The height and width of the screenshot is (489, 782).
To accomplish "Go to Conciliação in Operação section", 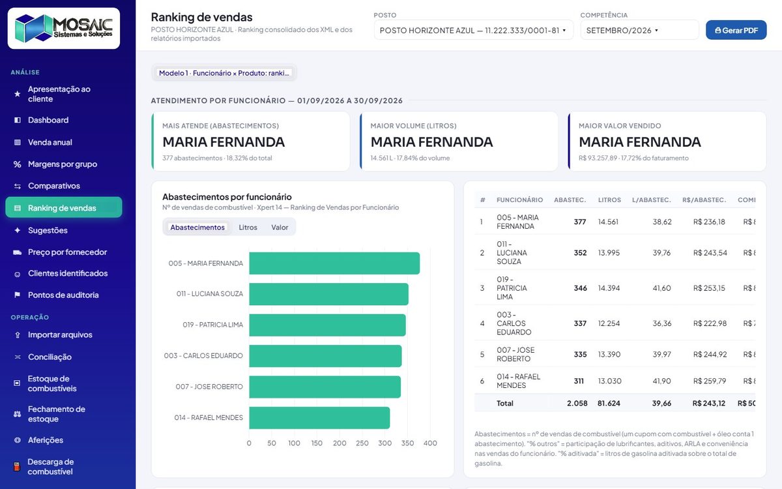I will point(64,357).
